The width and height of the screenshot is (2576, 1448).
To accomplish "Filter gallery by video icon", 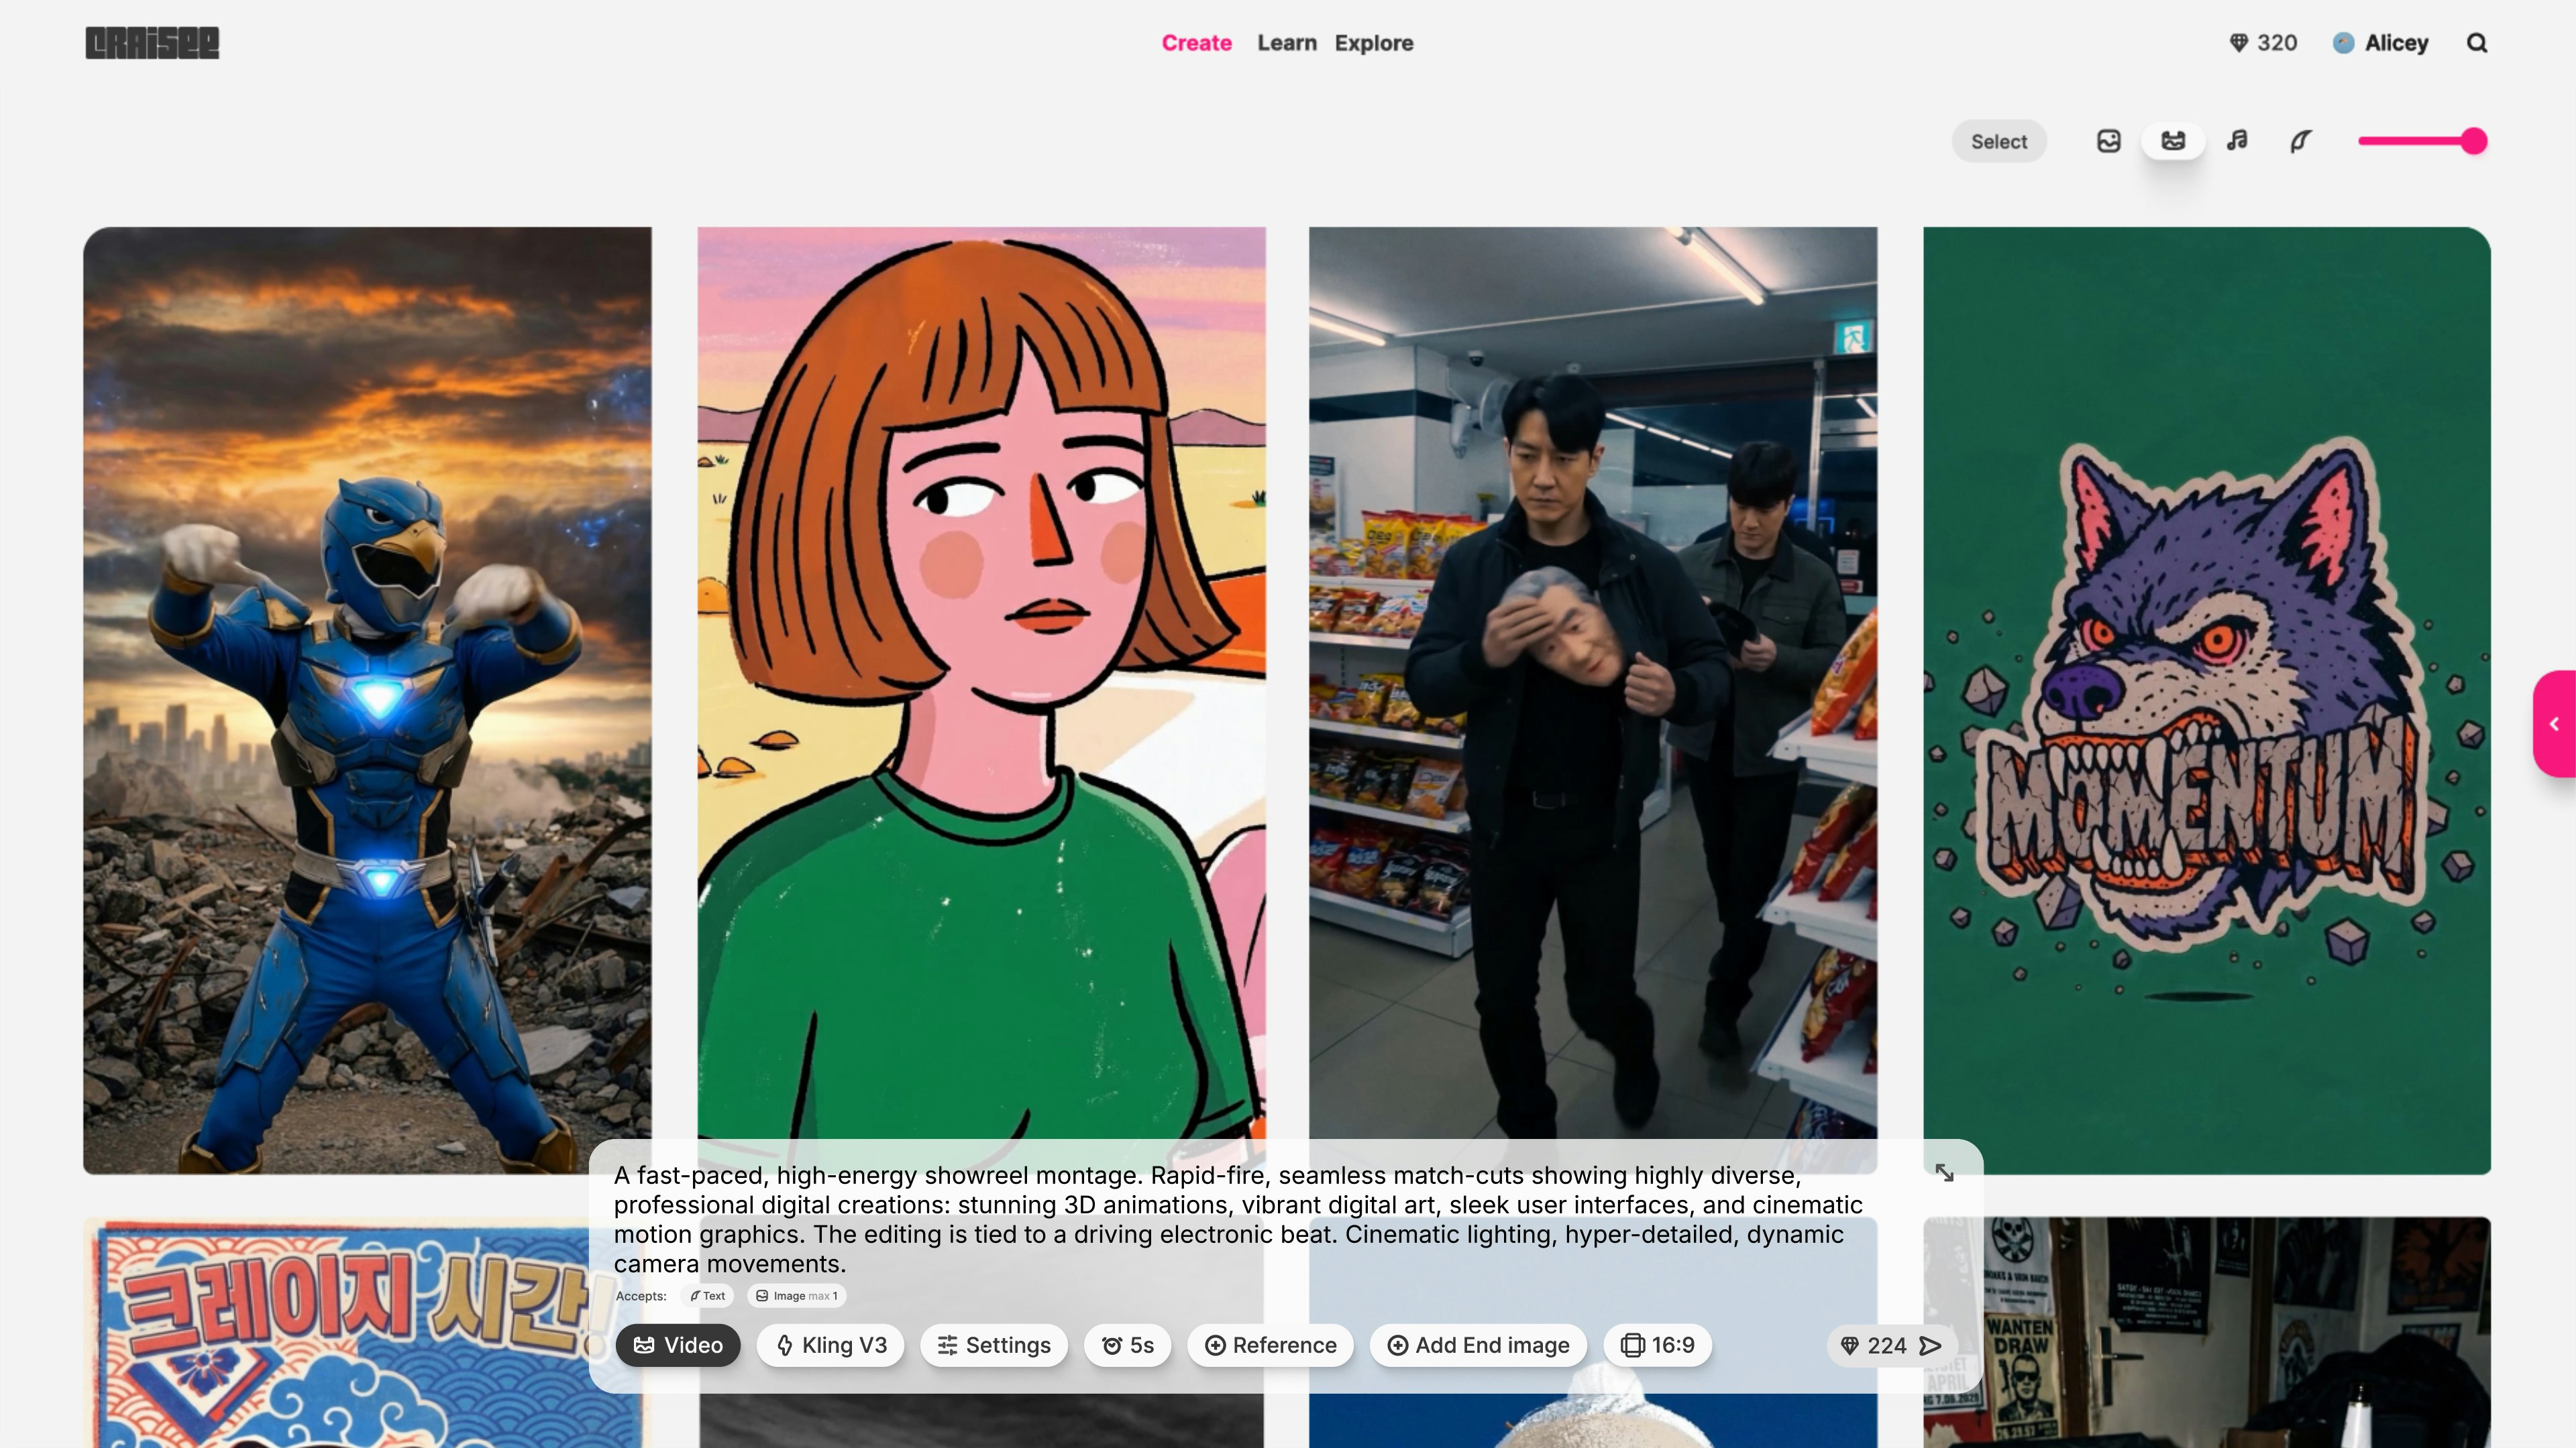I will pos(2172,141).
